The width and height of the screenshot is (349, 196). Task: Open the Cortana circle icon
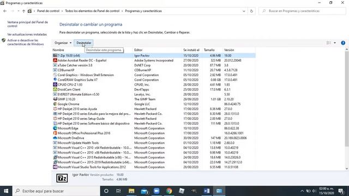[106, 191]
